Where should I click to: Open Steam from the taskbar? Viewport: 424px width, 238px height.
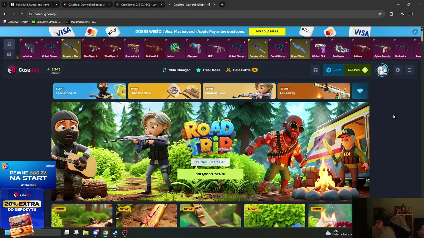coord(115,233)
